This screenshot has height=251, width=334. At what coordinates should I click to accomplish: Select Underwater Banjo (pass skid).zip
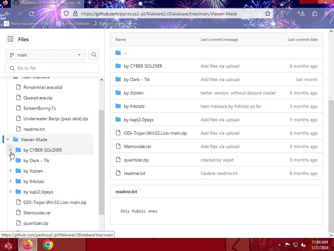pyautogui.click(x=55, y=119)
